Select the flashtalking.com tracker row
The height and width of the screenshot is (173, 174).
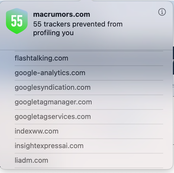89,58
